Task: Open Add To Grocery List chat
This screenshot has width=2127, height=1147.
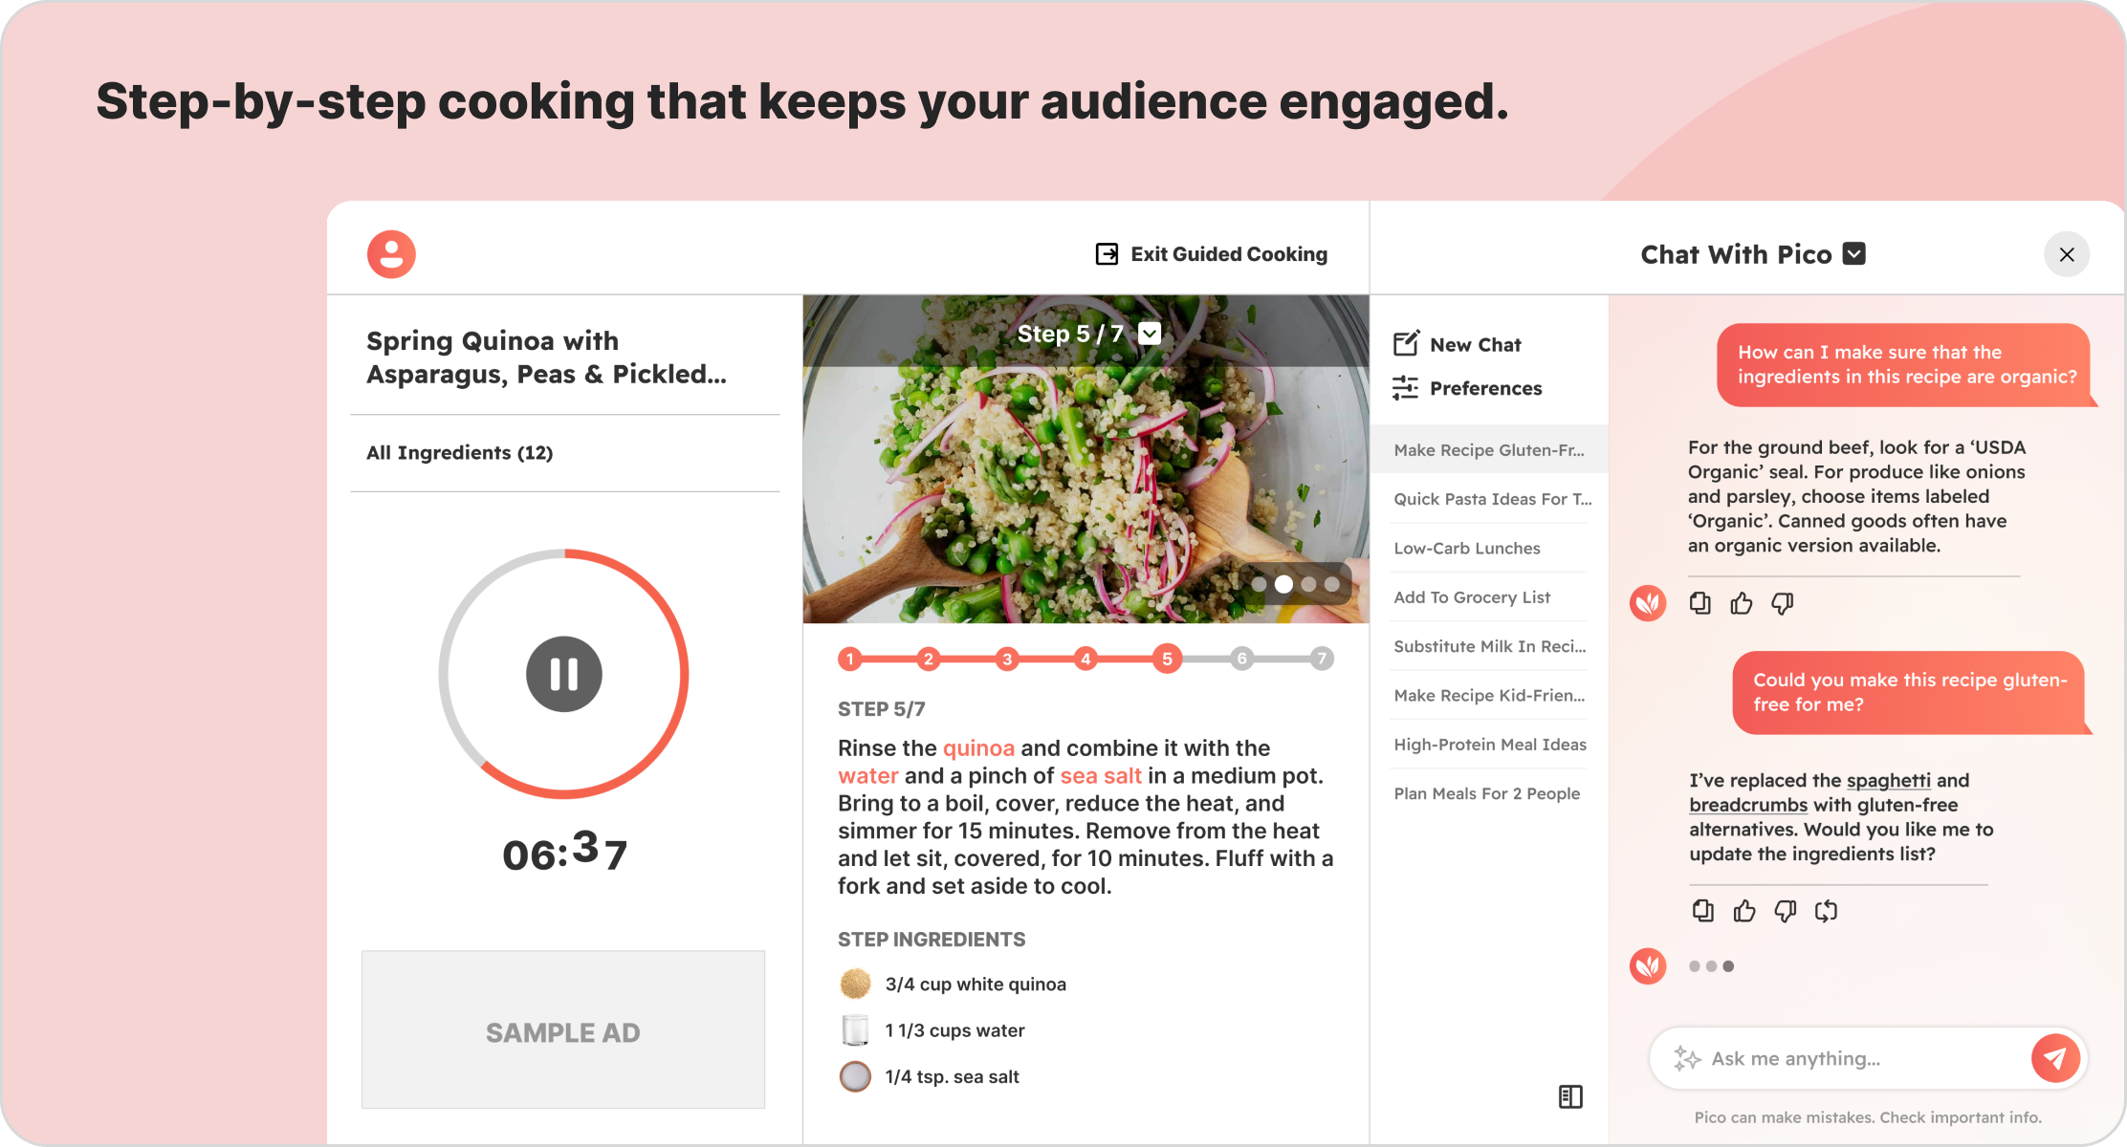Action: pyautogui.click(x=1472, y=597)
